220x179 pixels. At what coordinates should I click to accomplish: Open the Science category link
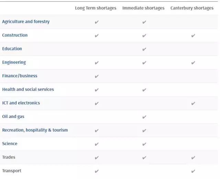pyautogui.click(x=10, y=144)
